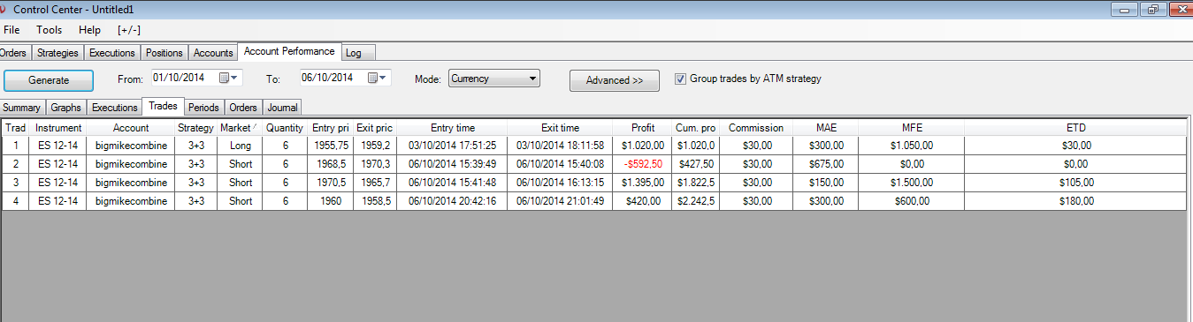Image resolution: width=1193 pixels, height=322 pixels.
Task: Click the Generate button
Action: [x=49, y=79]
